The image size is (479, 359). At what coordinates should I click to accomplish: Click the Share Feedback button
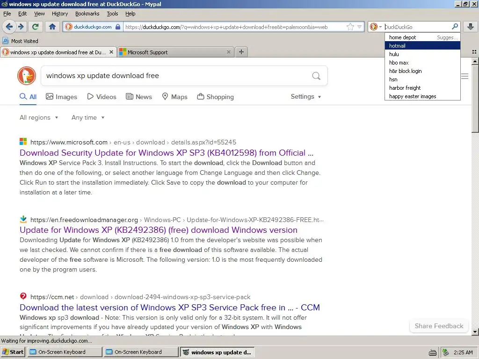click(439, 326)
